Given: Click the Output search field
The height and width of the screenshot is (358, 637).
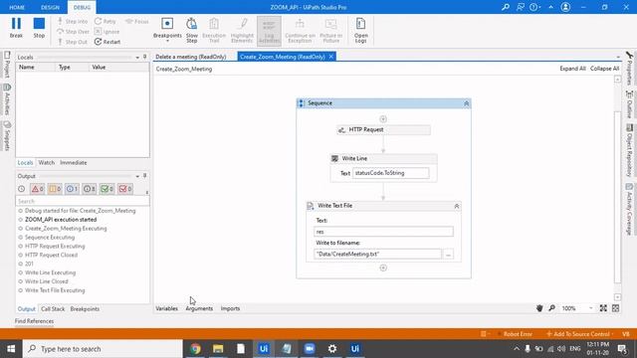Looking at the screenshot, I should tap(83, 201).
